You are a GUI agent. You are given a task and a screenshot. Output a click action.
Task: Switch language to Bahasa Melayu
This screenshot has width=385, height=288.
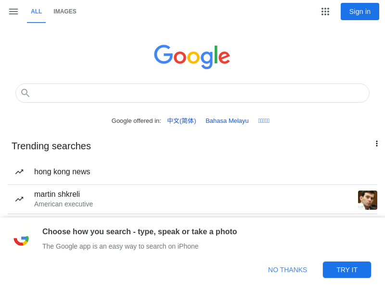[x=227, y=121]
